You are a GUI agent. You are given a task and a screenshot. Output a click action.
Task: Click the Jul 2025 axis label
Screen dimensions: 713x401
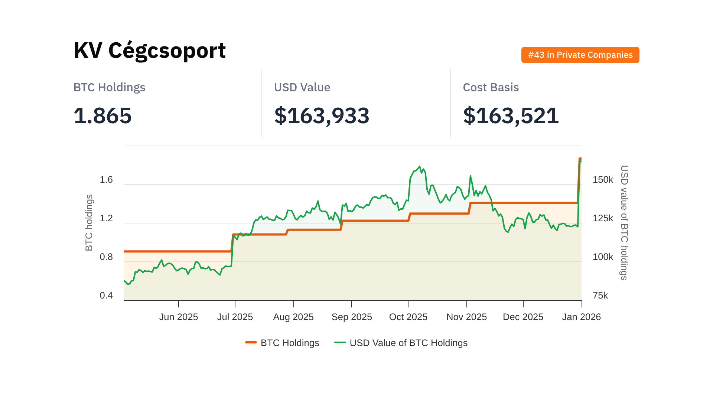(x=235, y=317)
